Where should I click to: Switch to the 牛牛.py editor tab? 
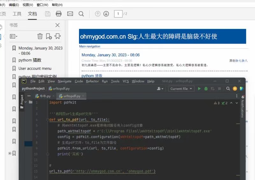pos(43,96)
